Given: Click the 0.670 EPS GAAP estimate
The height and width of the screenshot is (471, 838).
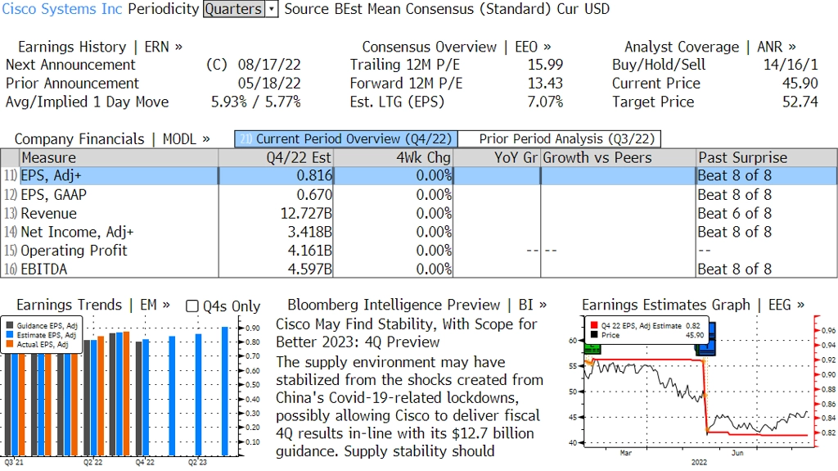Looking at the screenshot, I should point(314,194).
